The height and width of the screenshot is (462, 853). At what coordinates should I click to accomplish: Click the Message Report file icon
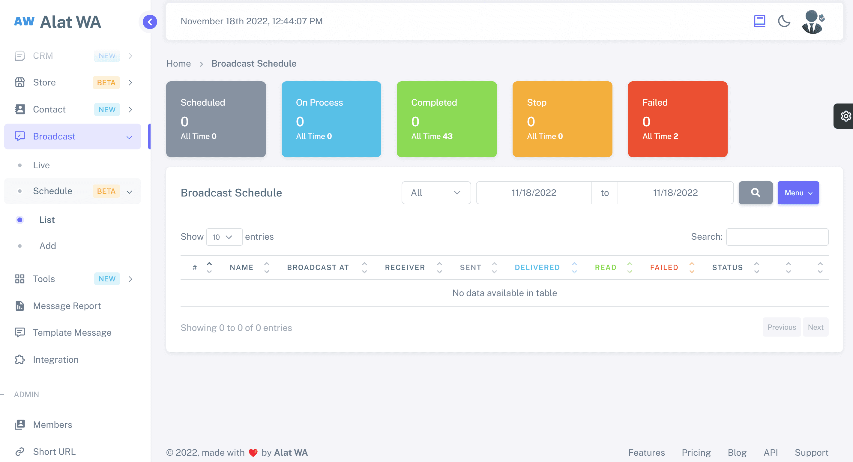(x=19, y=306)
